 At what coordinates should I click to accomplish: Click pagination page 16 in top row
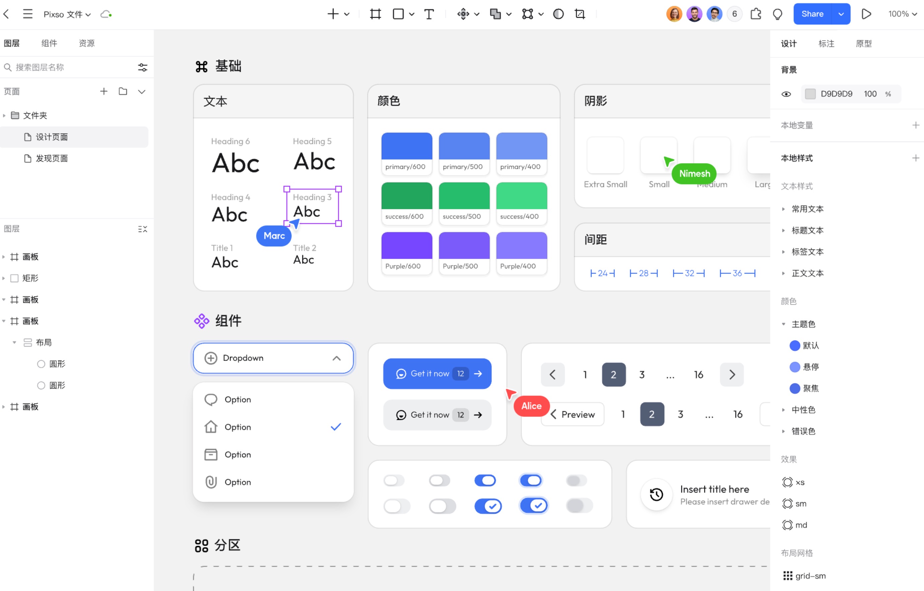click(698, 374)
